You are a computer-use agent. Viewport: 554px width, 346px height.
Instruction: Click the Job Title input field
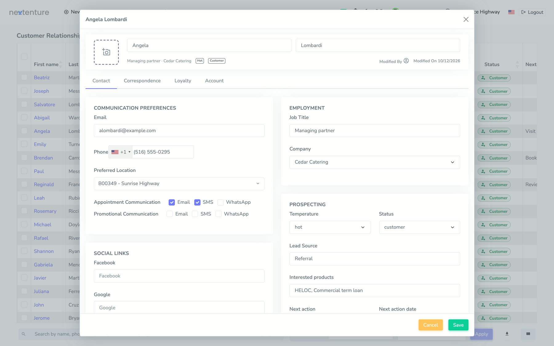pos(375,131)
